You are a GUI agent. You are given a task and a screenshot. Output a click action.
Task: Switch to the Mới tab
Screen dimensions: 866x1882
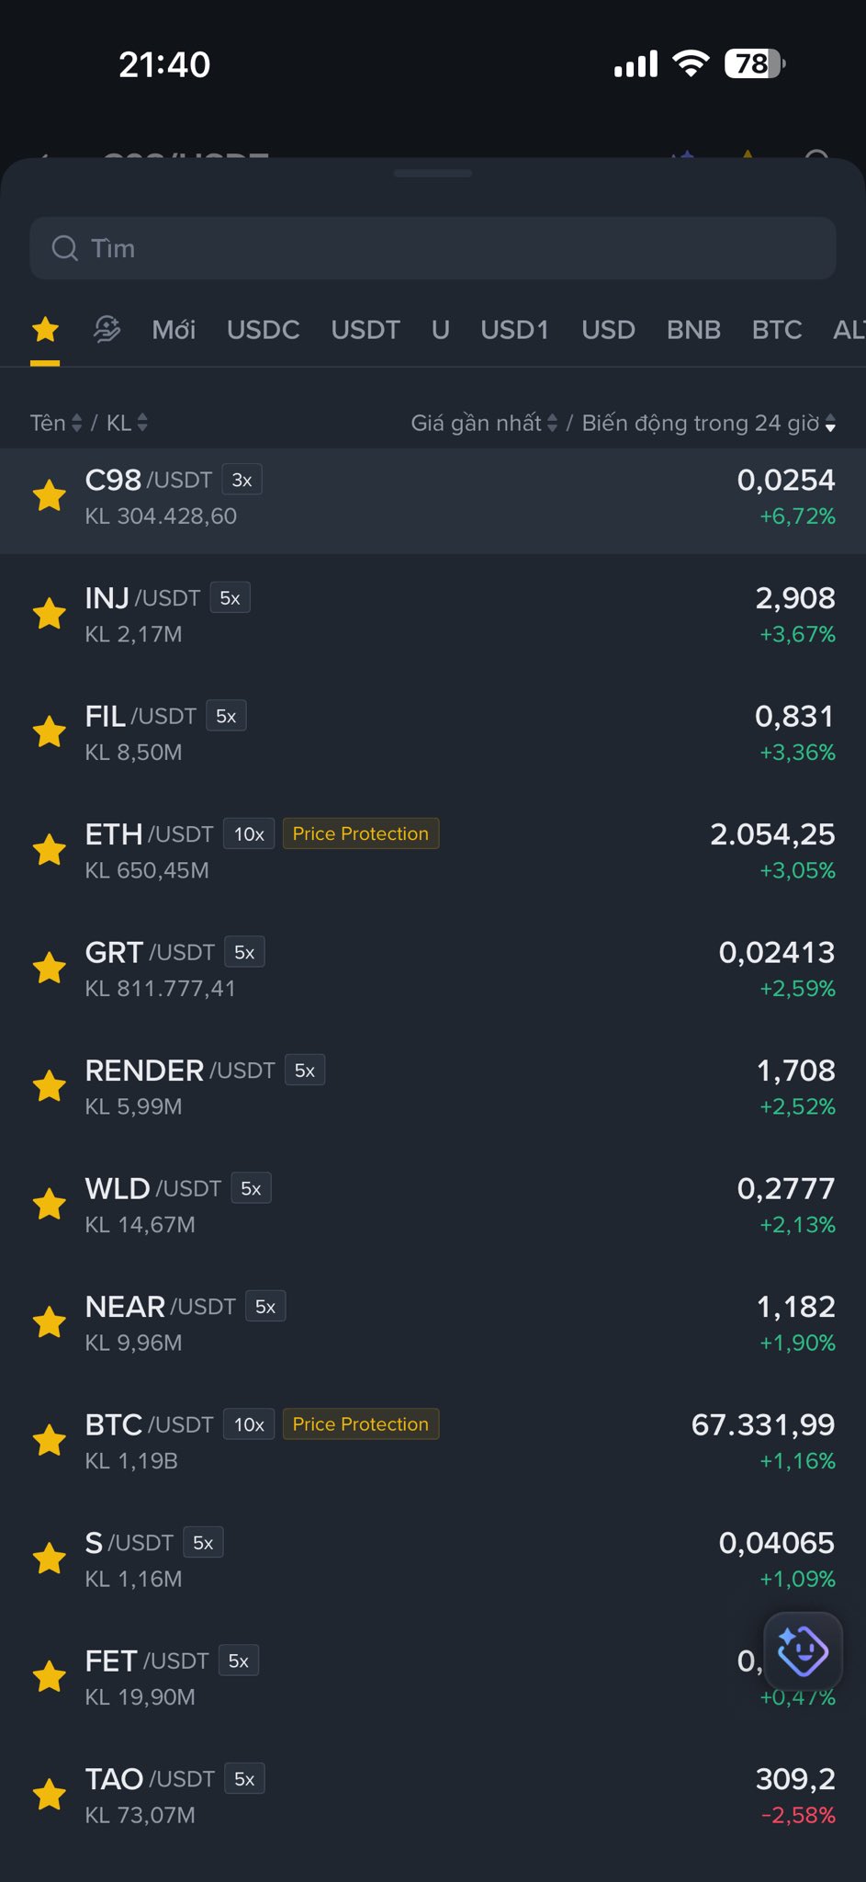[x=174, y=329]
